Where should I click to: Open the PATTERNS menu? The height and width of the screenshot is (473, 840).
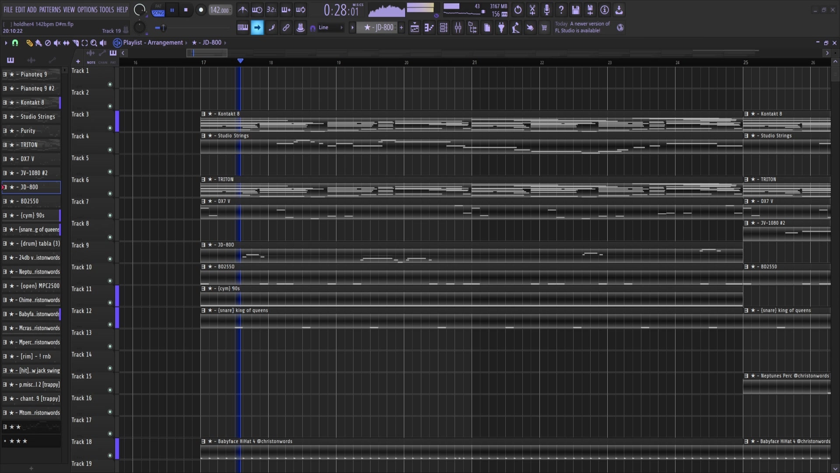click(50, 10)
